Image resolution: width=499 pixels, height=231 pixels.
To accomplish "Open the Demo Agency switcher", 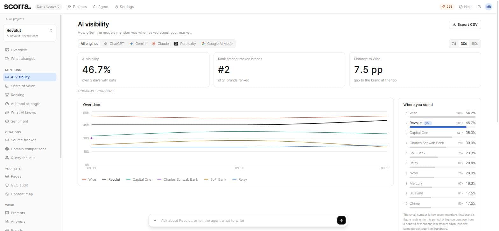I will point(48,7).
